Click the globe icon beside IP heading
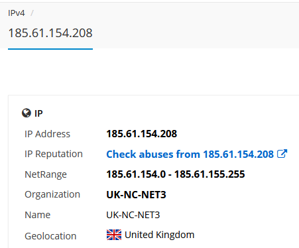 click(27, 113)
